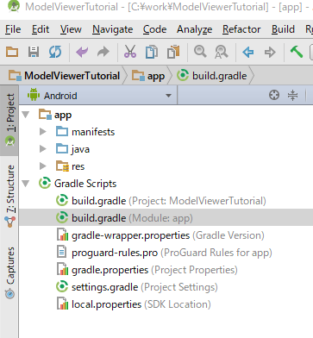Click the Synchronize refresh icon

55,52
